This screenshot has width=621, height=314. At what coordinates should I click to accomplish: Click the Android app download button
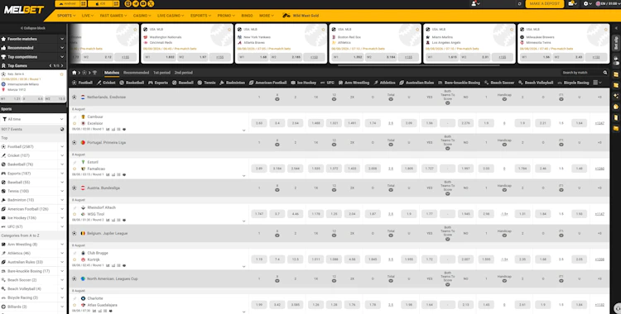tap(67, 3)
